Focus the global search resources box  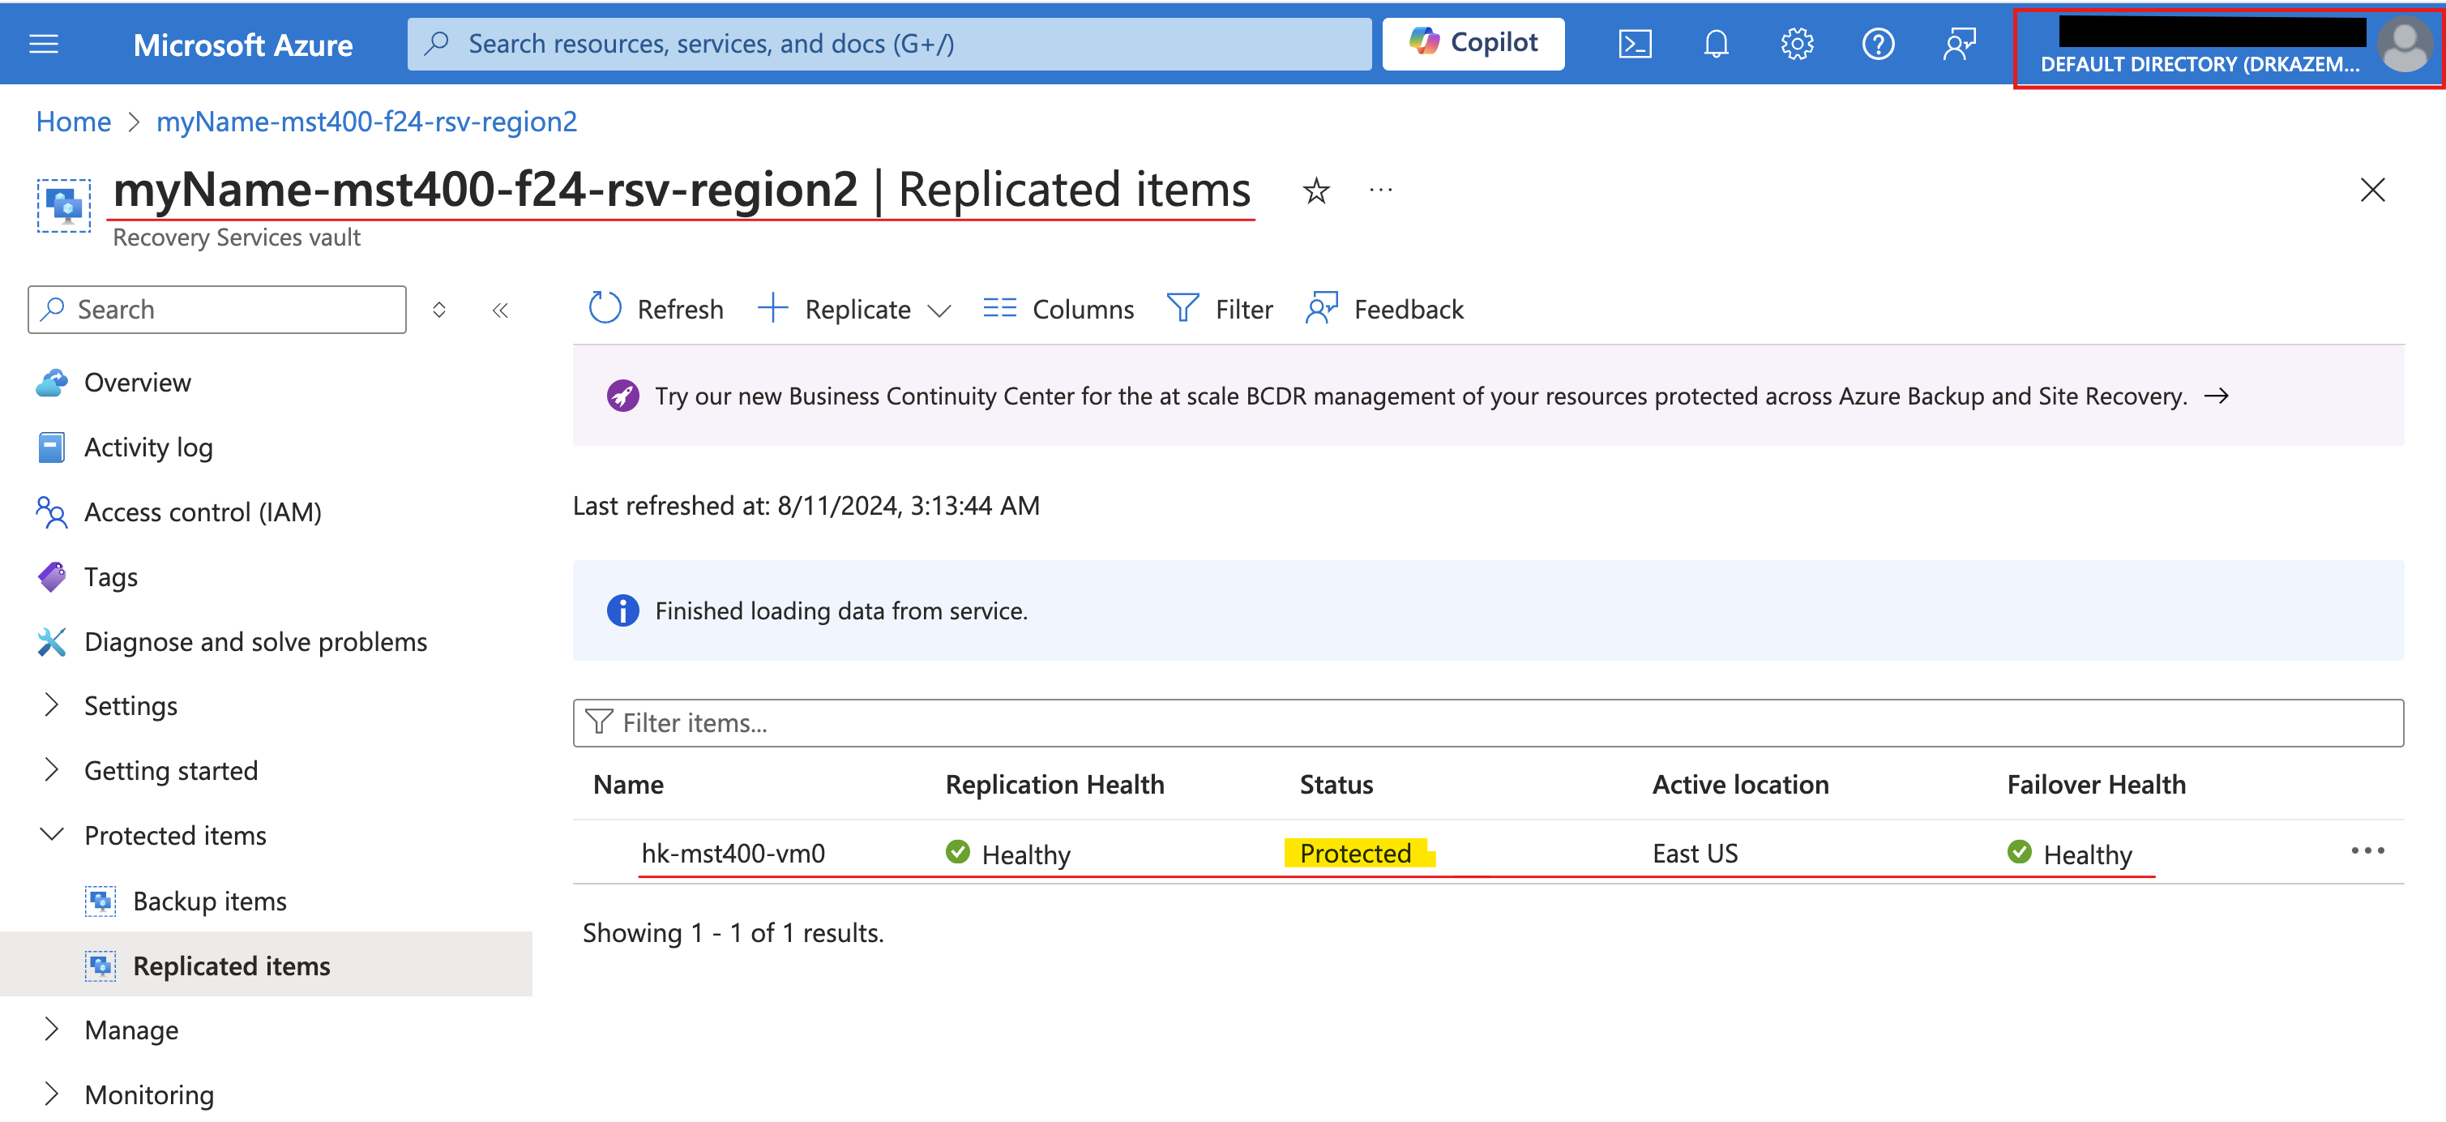[x=889, y=44]
